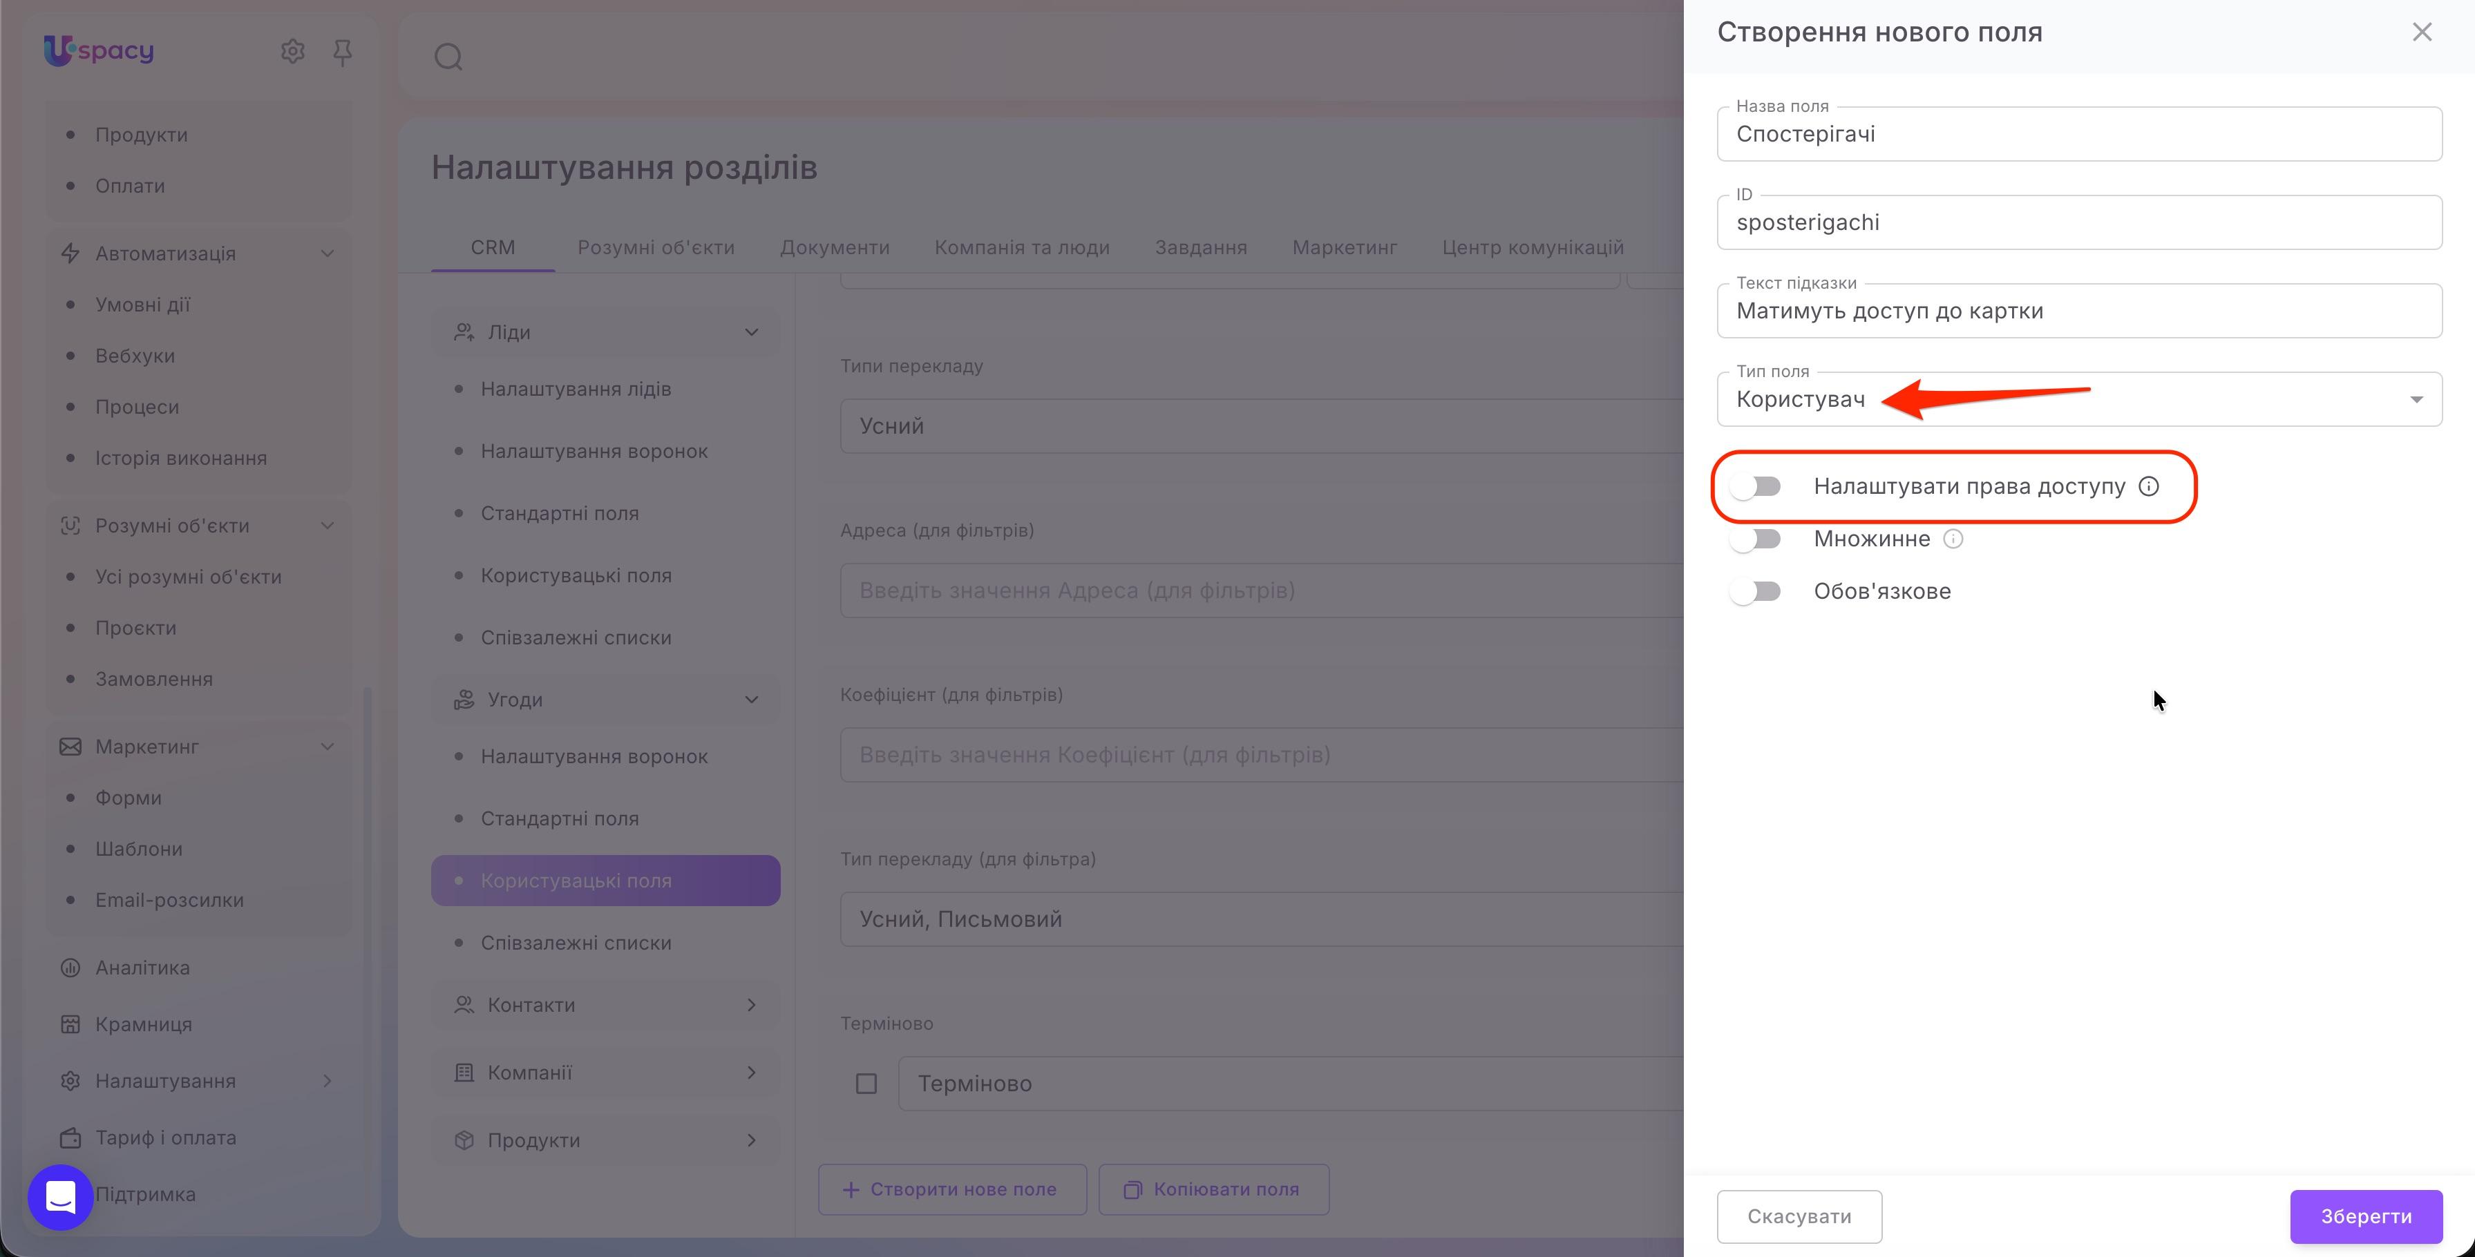Open Вебхуки in the sidebar
Image resolution: width=2475 pixels, height=1257 pixels.
135,356
